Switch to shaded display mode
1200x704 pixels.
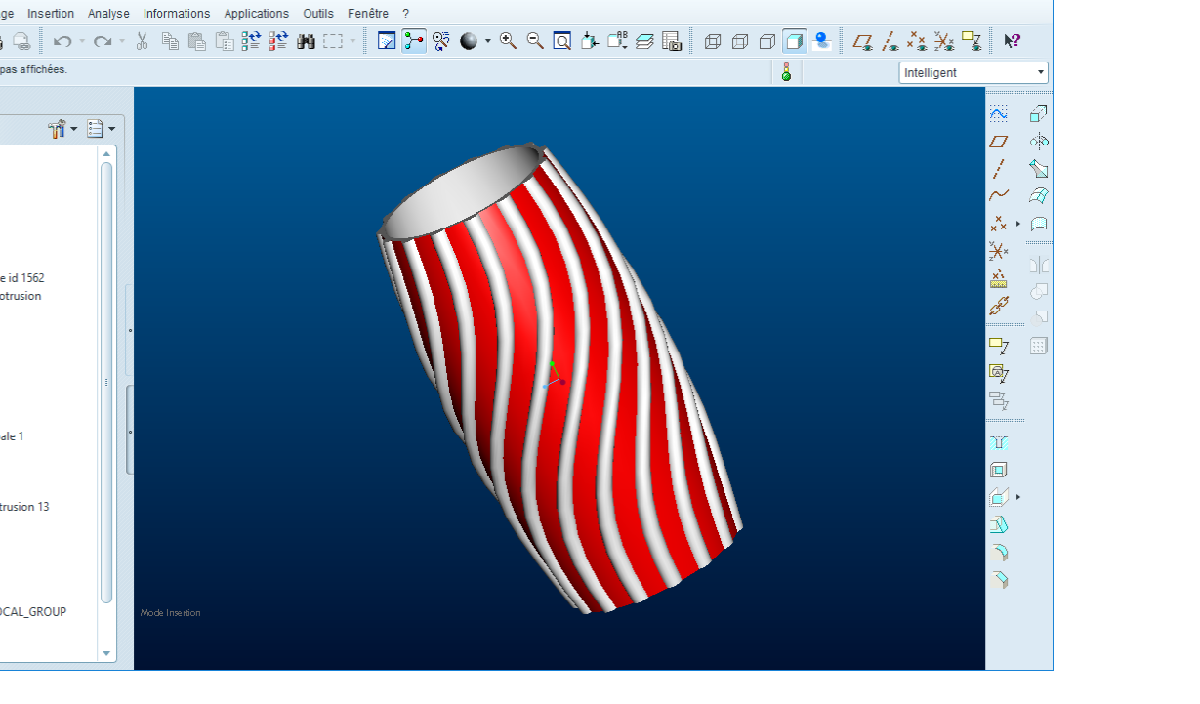[795, 41]
